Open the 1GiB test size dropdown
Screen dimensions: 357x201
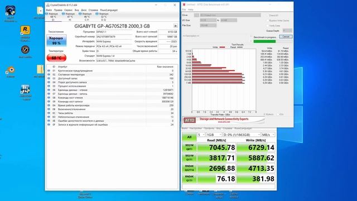214,135
